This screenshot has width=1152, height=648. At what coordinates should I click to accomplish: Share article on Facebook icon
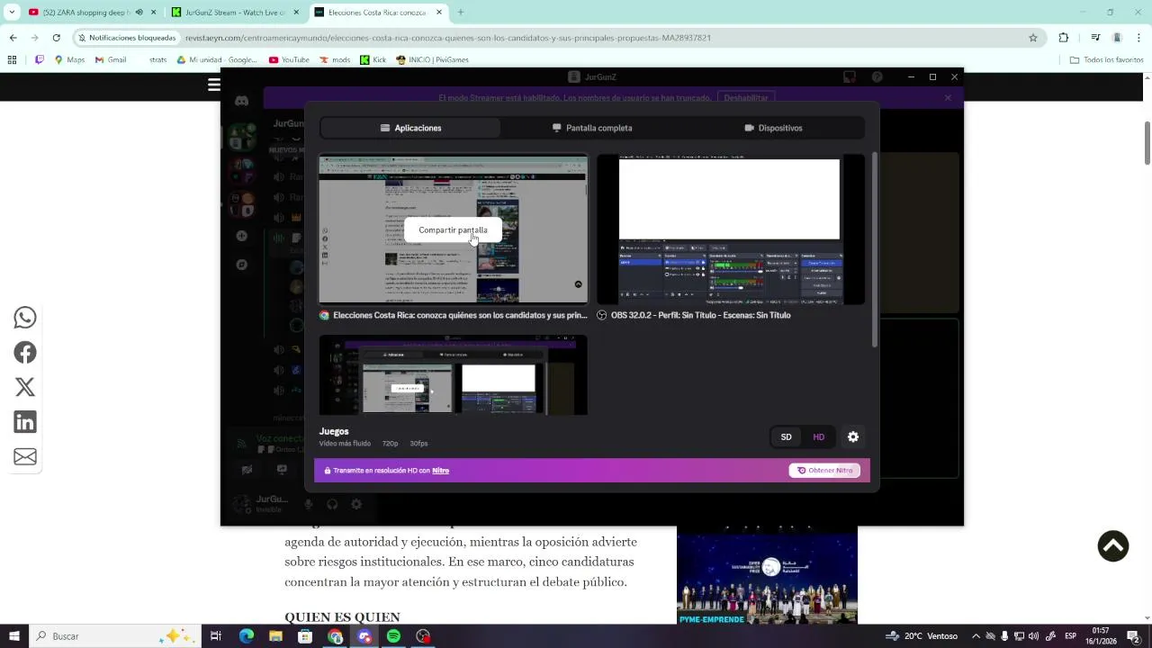pos(25,353)
